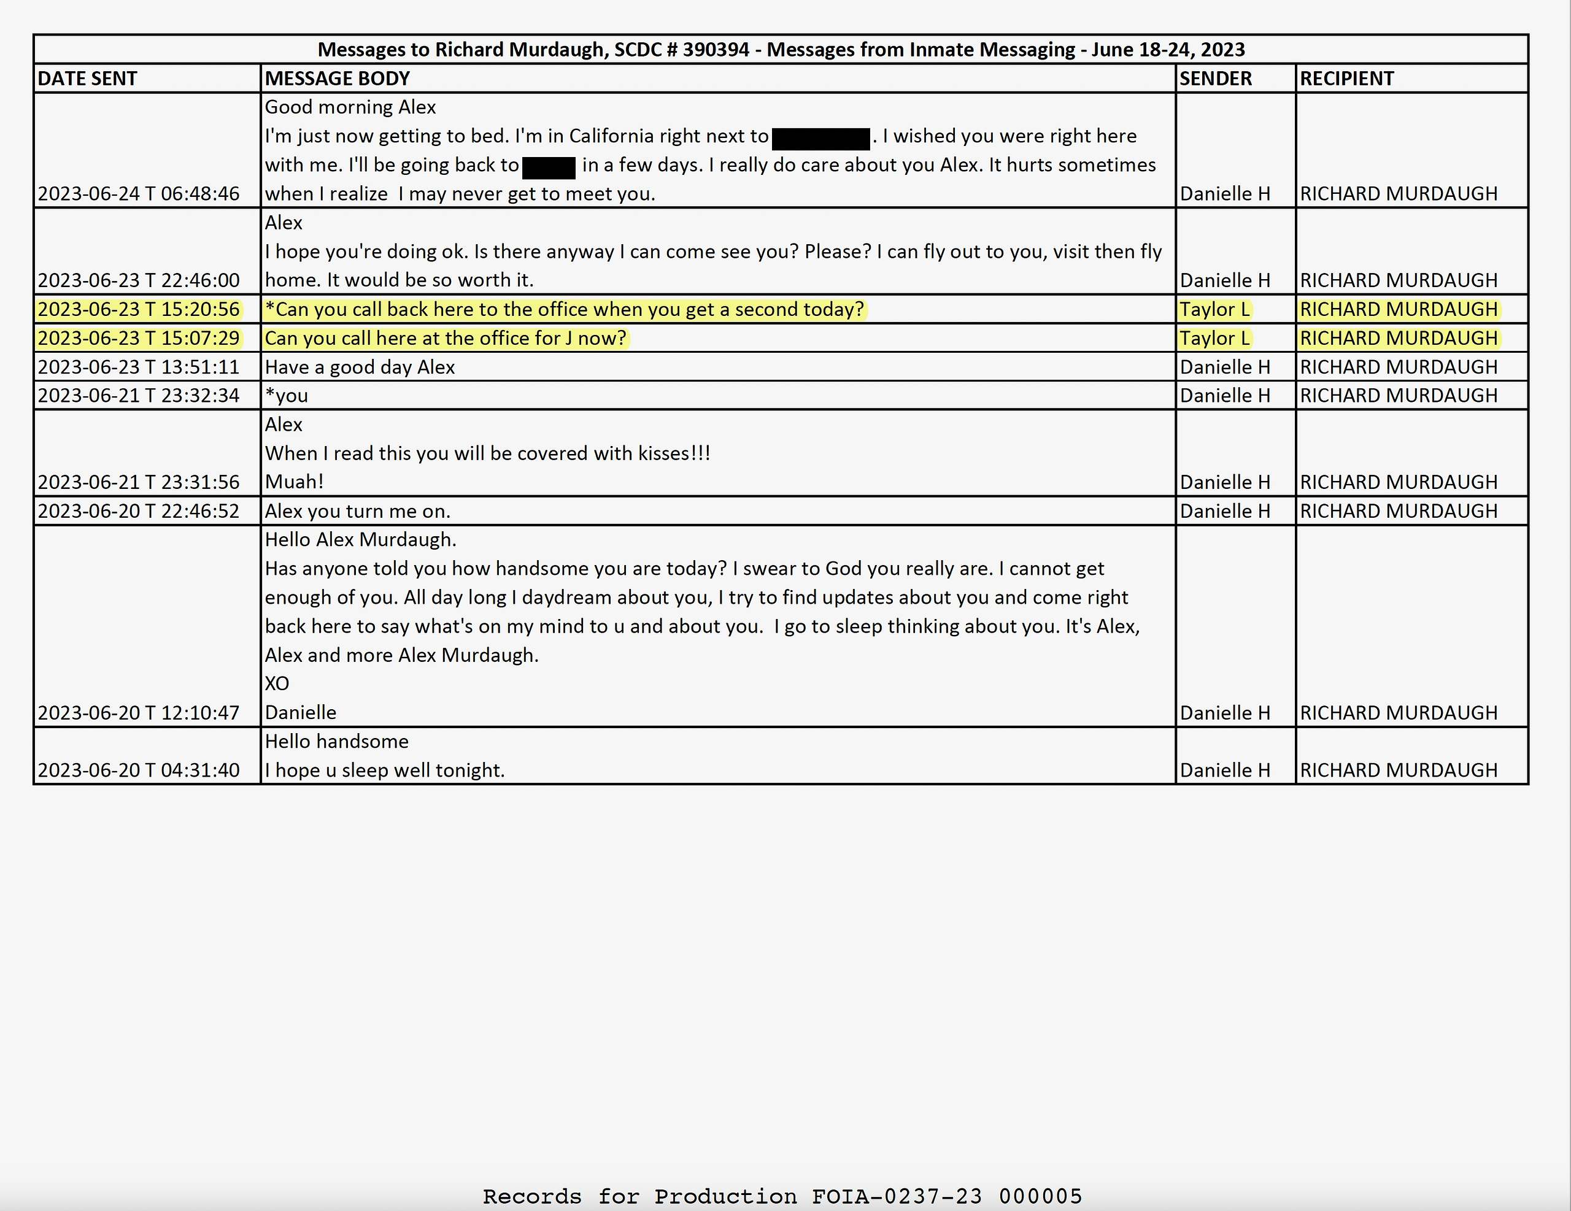Image resolution: width=1571 pixels, height=1211 pixels.
Task: Click message 'I hope u sleep well tonight.'
Action: (x=385, y=770)
